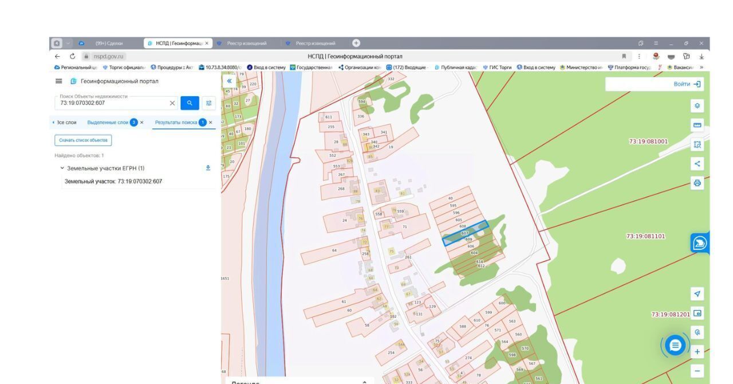
Task: Select the ruler measurement tool
Action: click(x=697, y=125)
